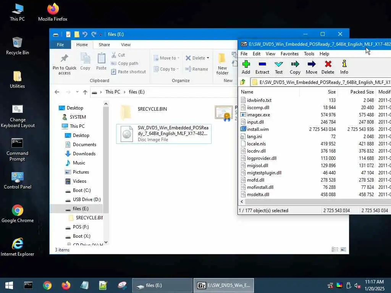
Task: Click the Undo icon in Explorer title bar
Action: pyautogui.click(x=85, y=34)
